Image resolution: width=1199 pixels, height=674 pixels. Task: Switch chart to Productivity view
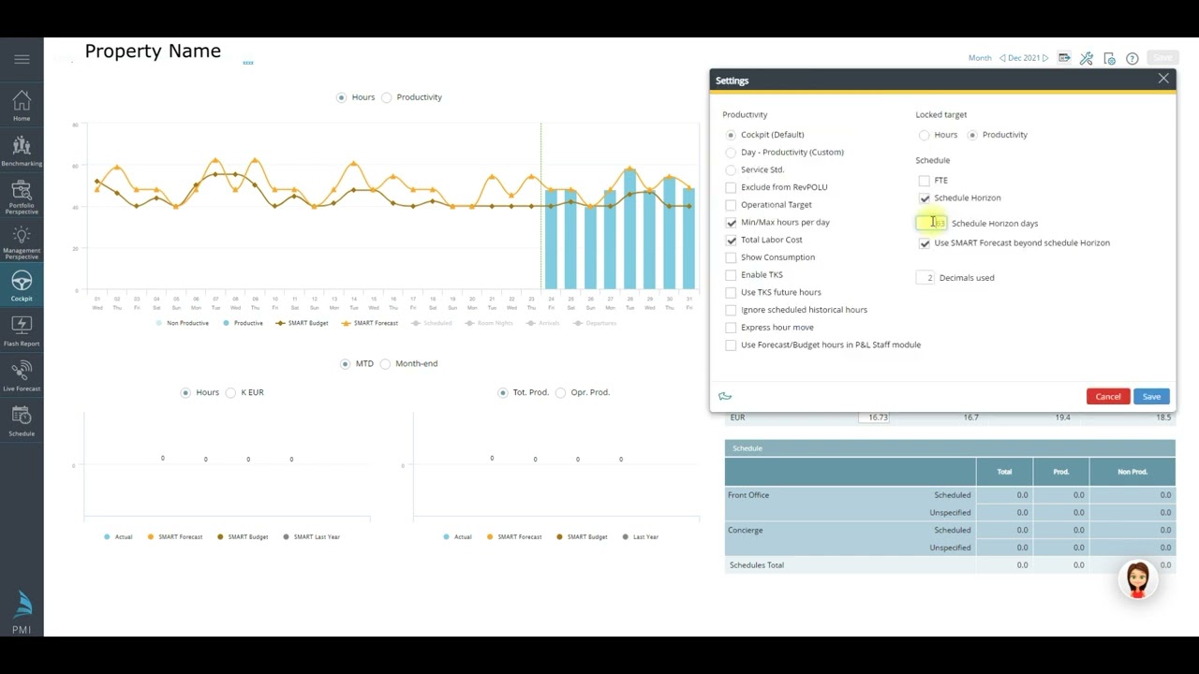tap(387, 97)
